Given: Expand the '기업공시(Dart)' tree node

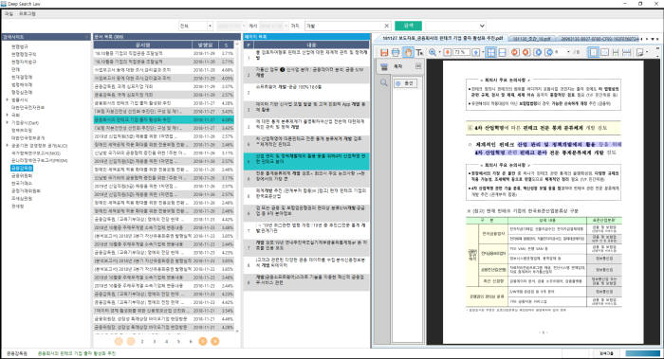Looking at the screenshot, I should [x=8, y=122].
